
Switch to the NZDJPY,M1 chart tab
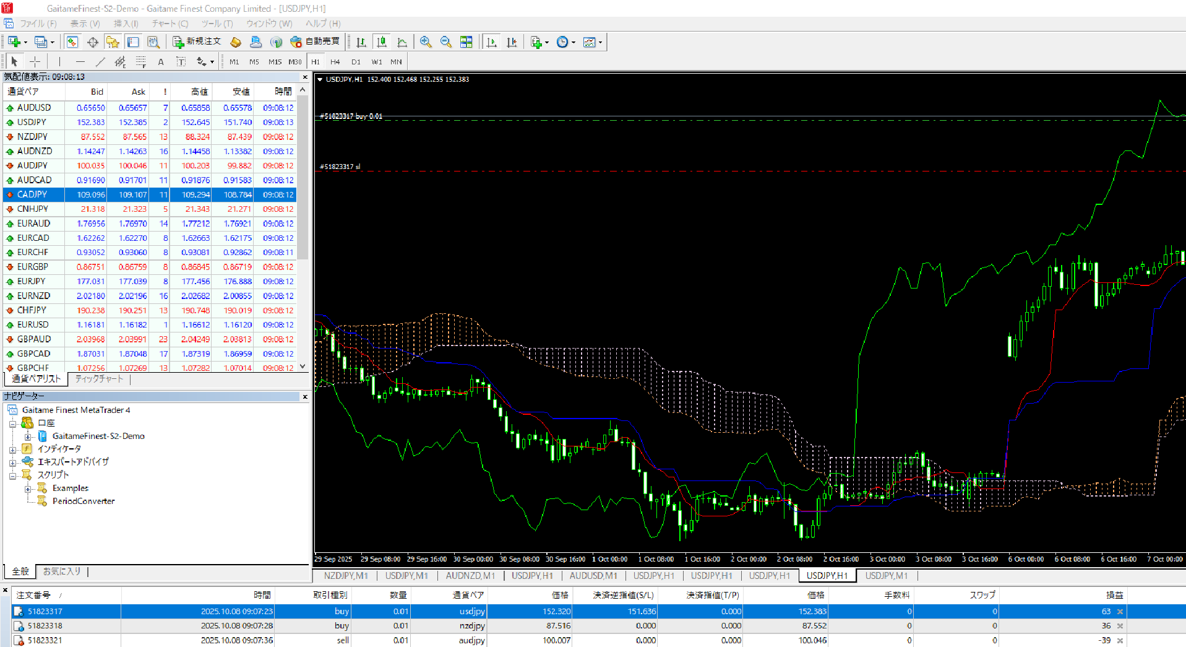coord(345,576)
